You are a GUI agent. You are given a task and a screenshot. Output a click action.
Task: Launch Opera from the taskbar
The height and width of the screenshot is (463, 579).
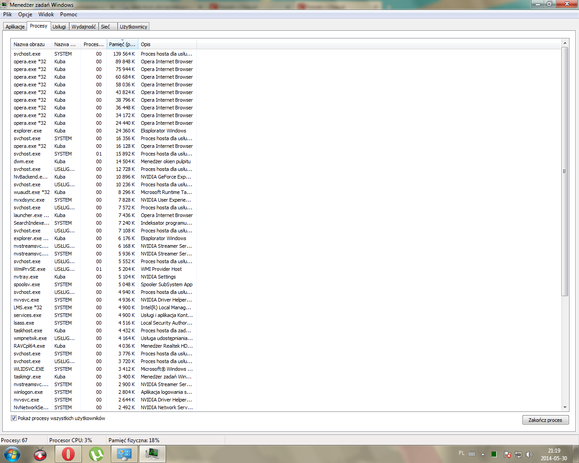click(x=68, y=454)
